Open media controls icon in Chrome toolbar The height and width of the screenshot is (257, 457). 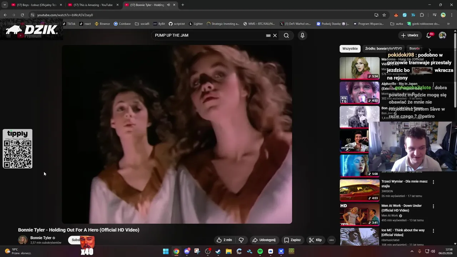coord(435,15)
